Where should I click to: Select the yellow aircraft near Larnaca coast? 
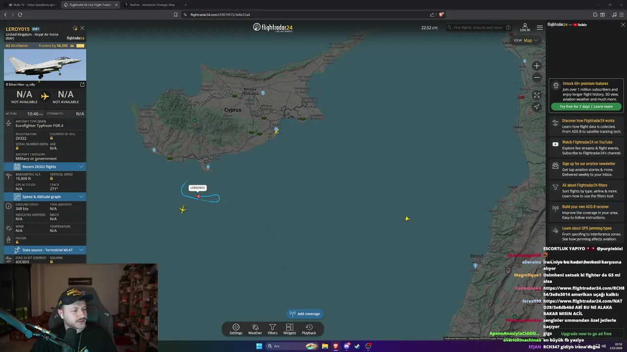(277, 132)
